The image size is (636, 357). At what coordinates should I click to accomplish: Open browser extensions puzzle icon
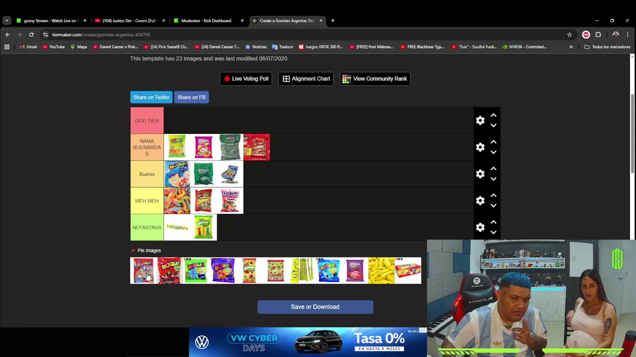click(x=598, y=35)
